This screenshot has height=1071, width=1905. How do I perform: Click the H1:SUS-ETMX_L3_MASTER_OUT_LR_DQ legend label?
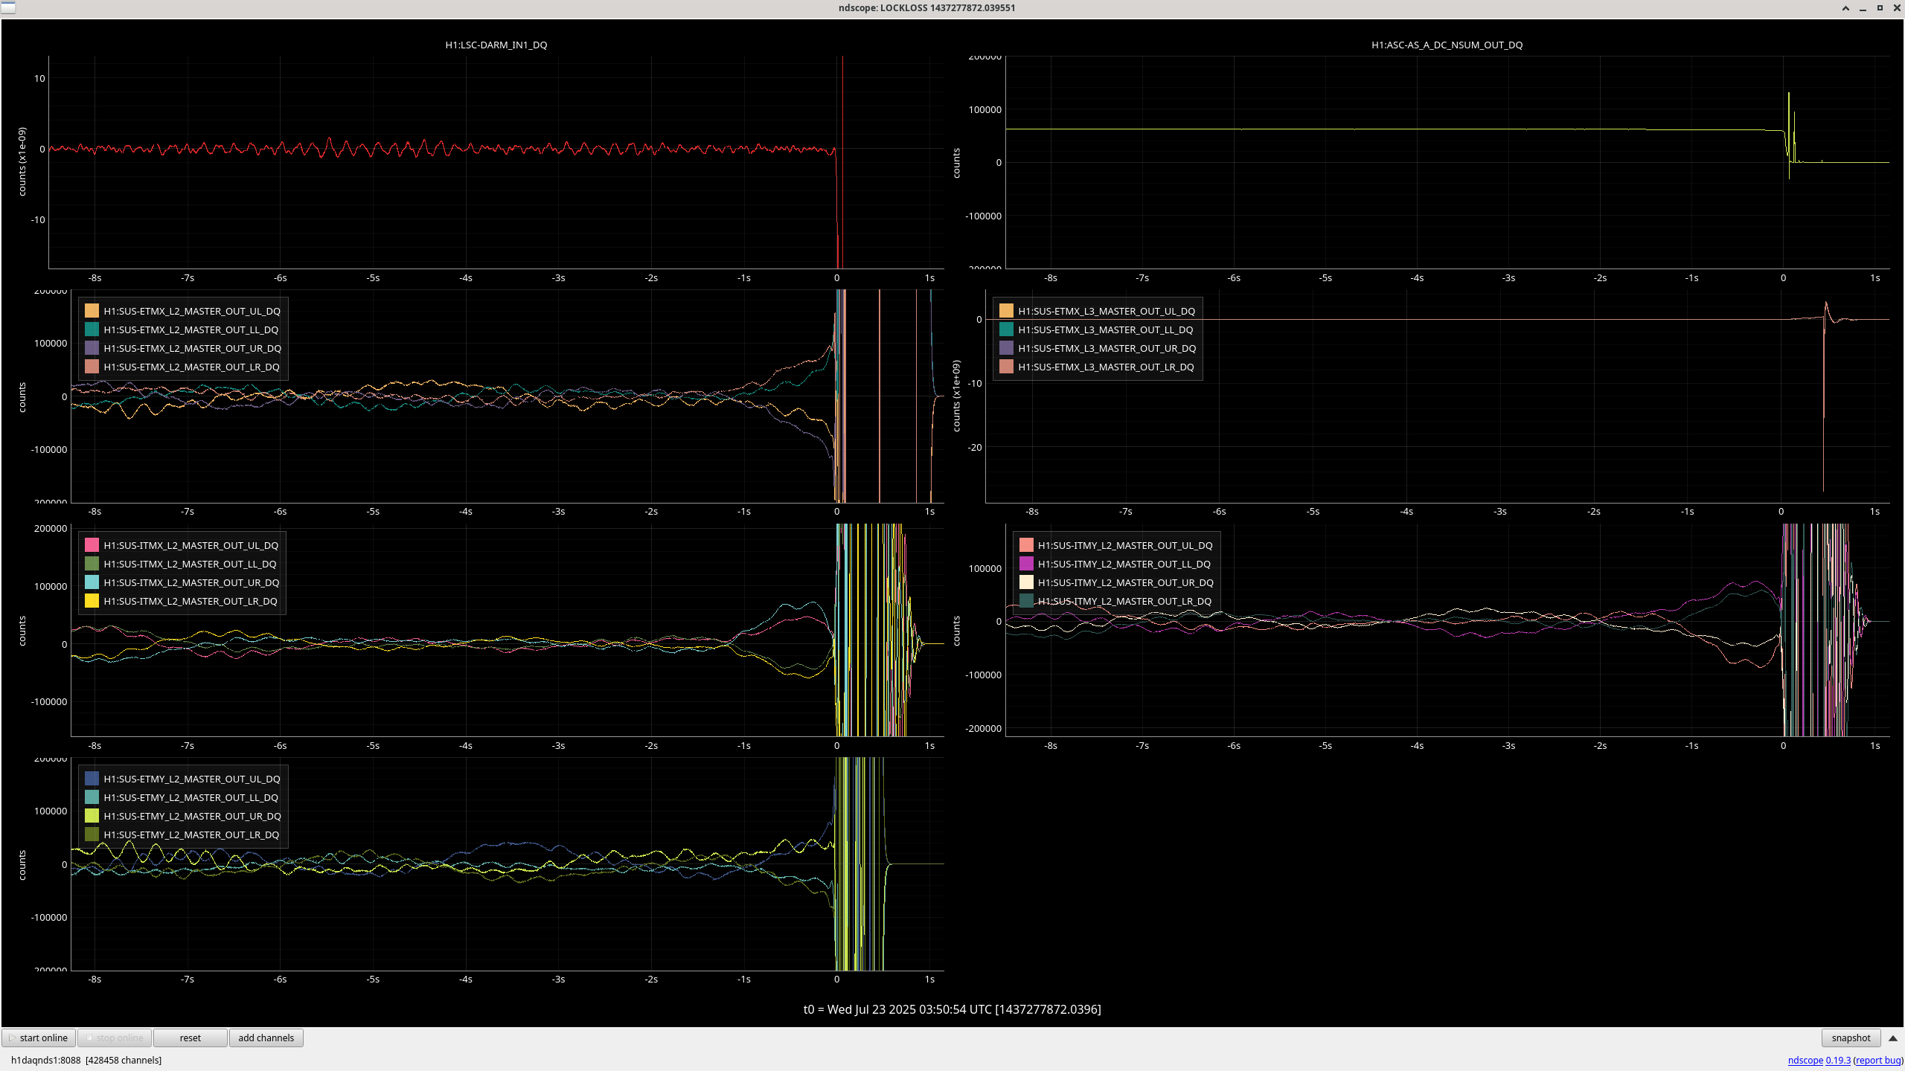(x=1106, y=367)
